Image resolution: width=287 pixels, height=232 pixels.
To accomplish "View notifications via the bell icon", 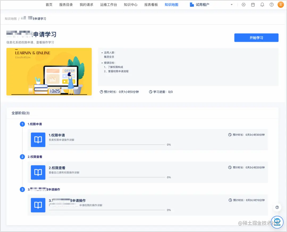I will pyautogui.click(x=262, y=5).
